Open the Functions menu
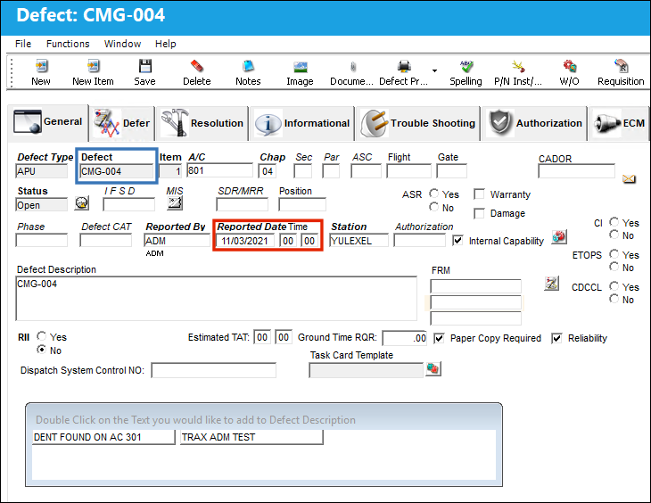The height and width of the screenshot is (503, 651). point(68,44)
